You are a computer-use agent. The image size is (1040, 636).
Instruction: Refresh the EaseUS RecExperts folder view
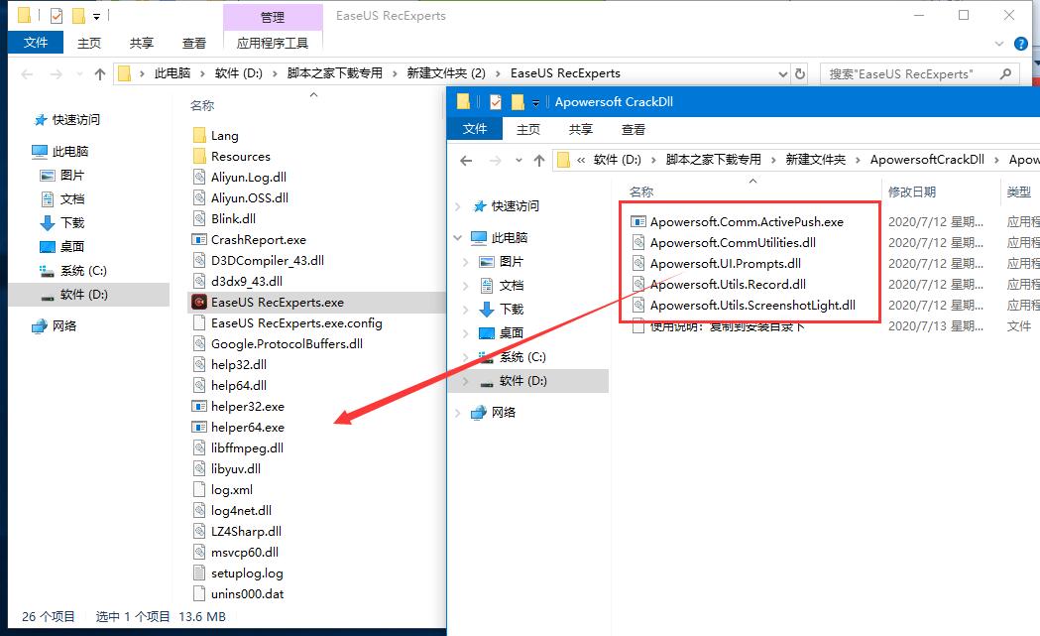point(800,73)
